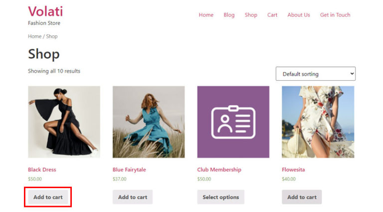The height and width of the screenshot is (212, 383).
Task: Click the Club Membership badge icon
Action: click(x=233, y=122)
